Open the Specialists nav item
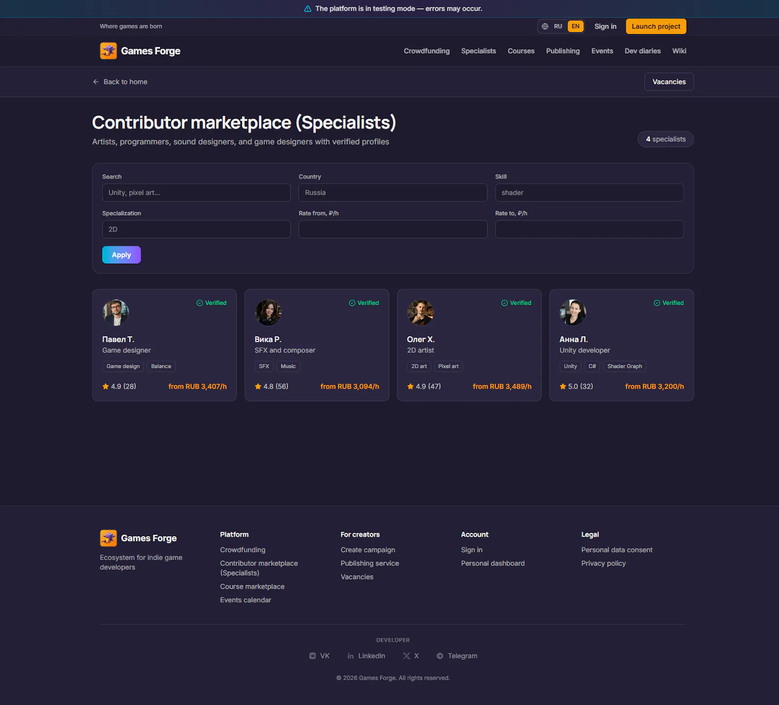 click(x=479, y=51)
